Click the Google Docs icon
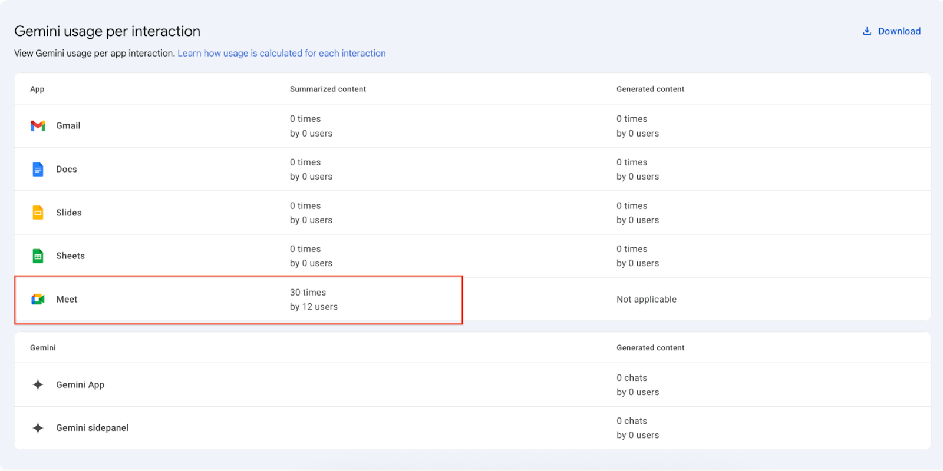The width and height of the screenshot is (943, 471). click(38, 170)
